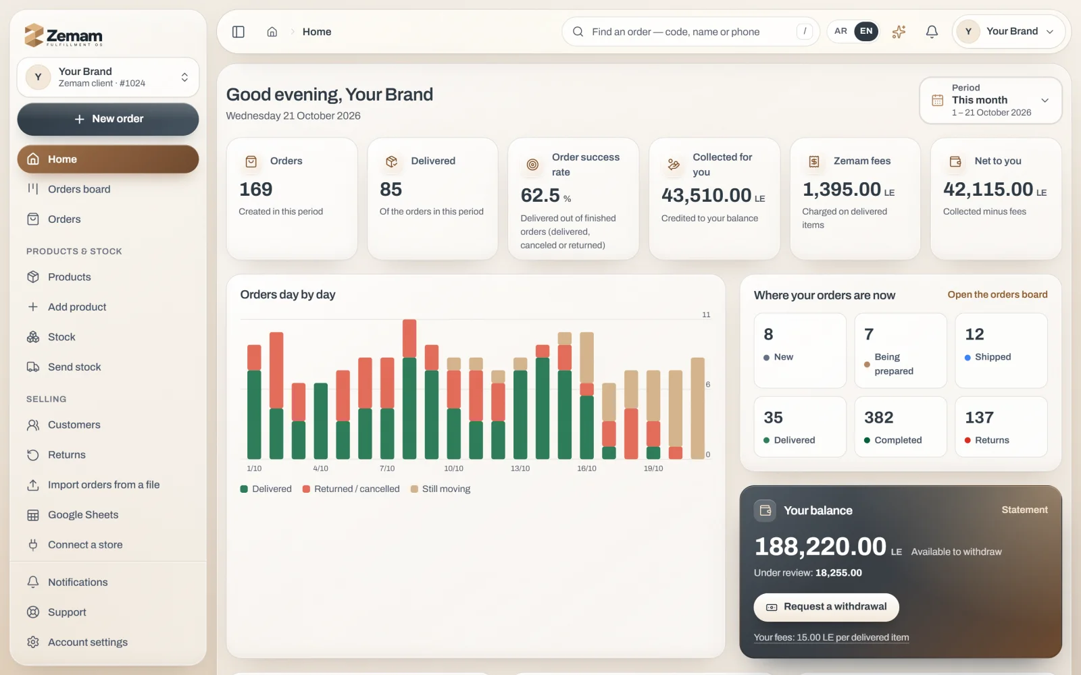Click the search magnifier icon
The image size is (1081, 675).
[578, 32]
